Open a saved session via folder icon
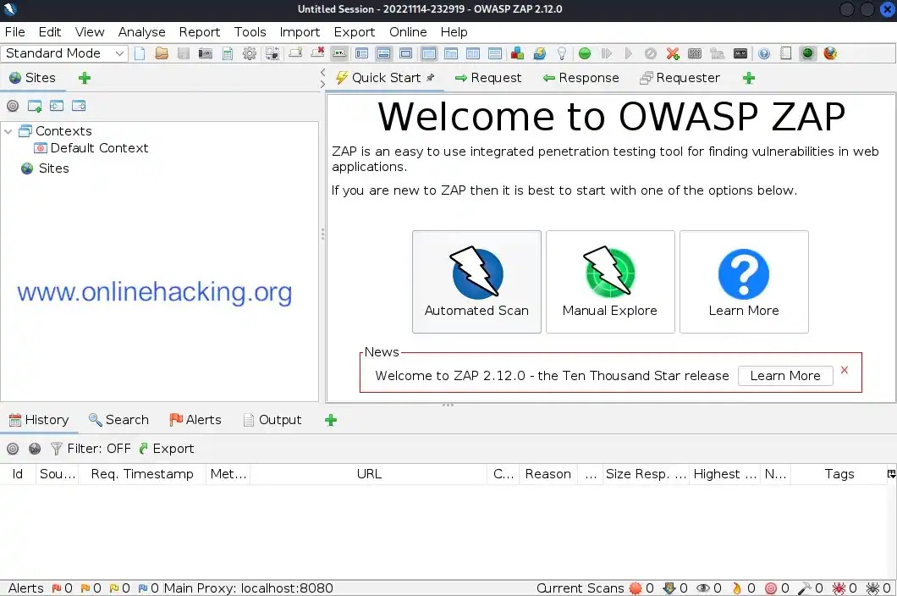The image size is (897, 596). point(162,53)
